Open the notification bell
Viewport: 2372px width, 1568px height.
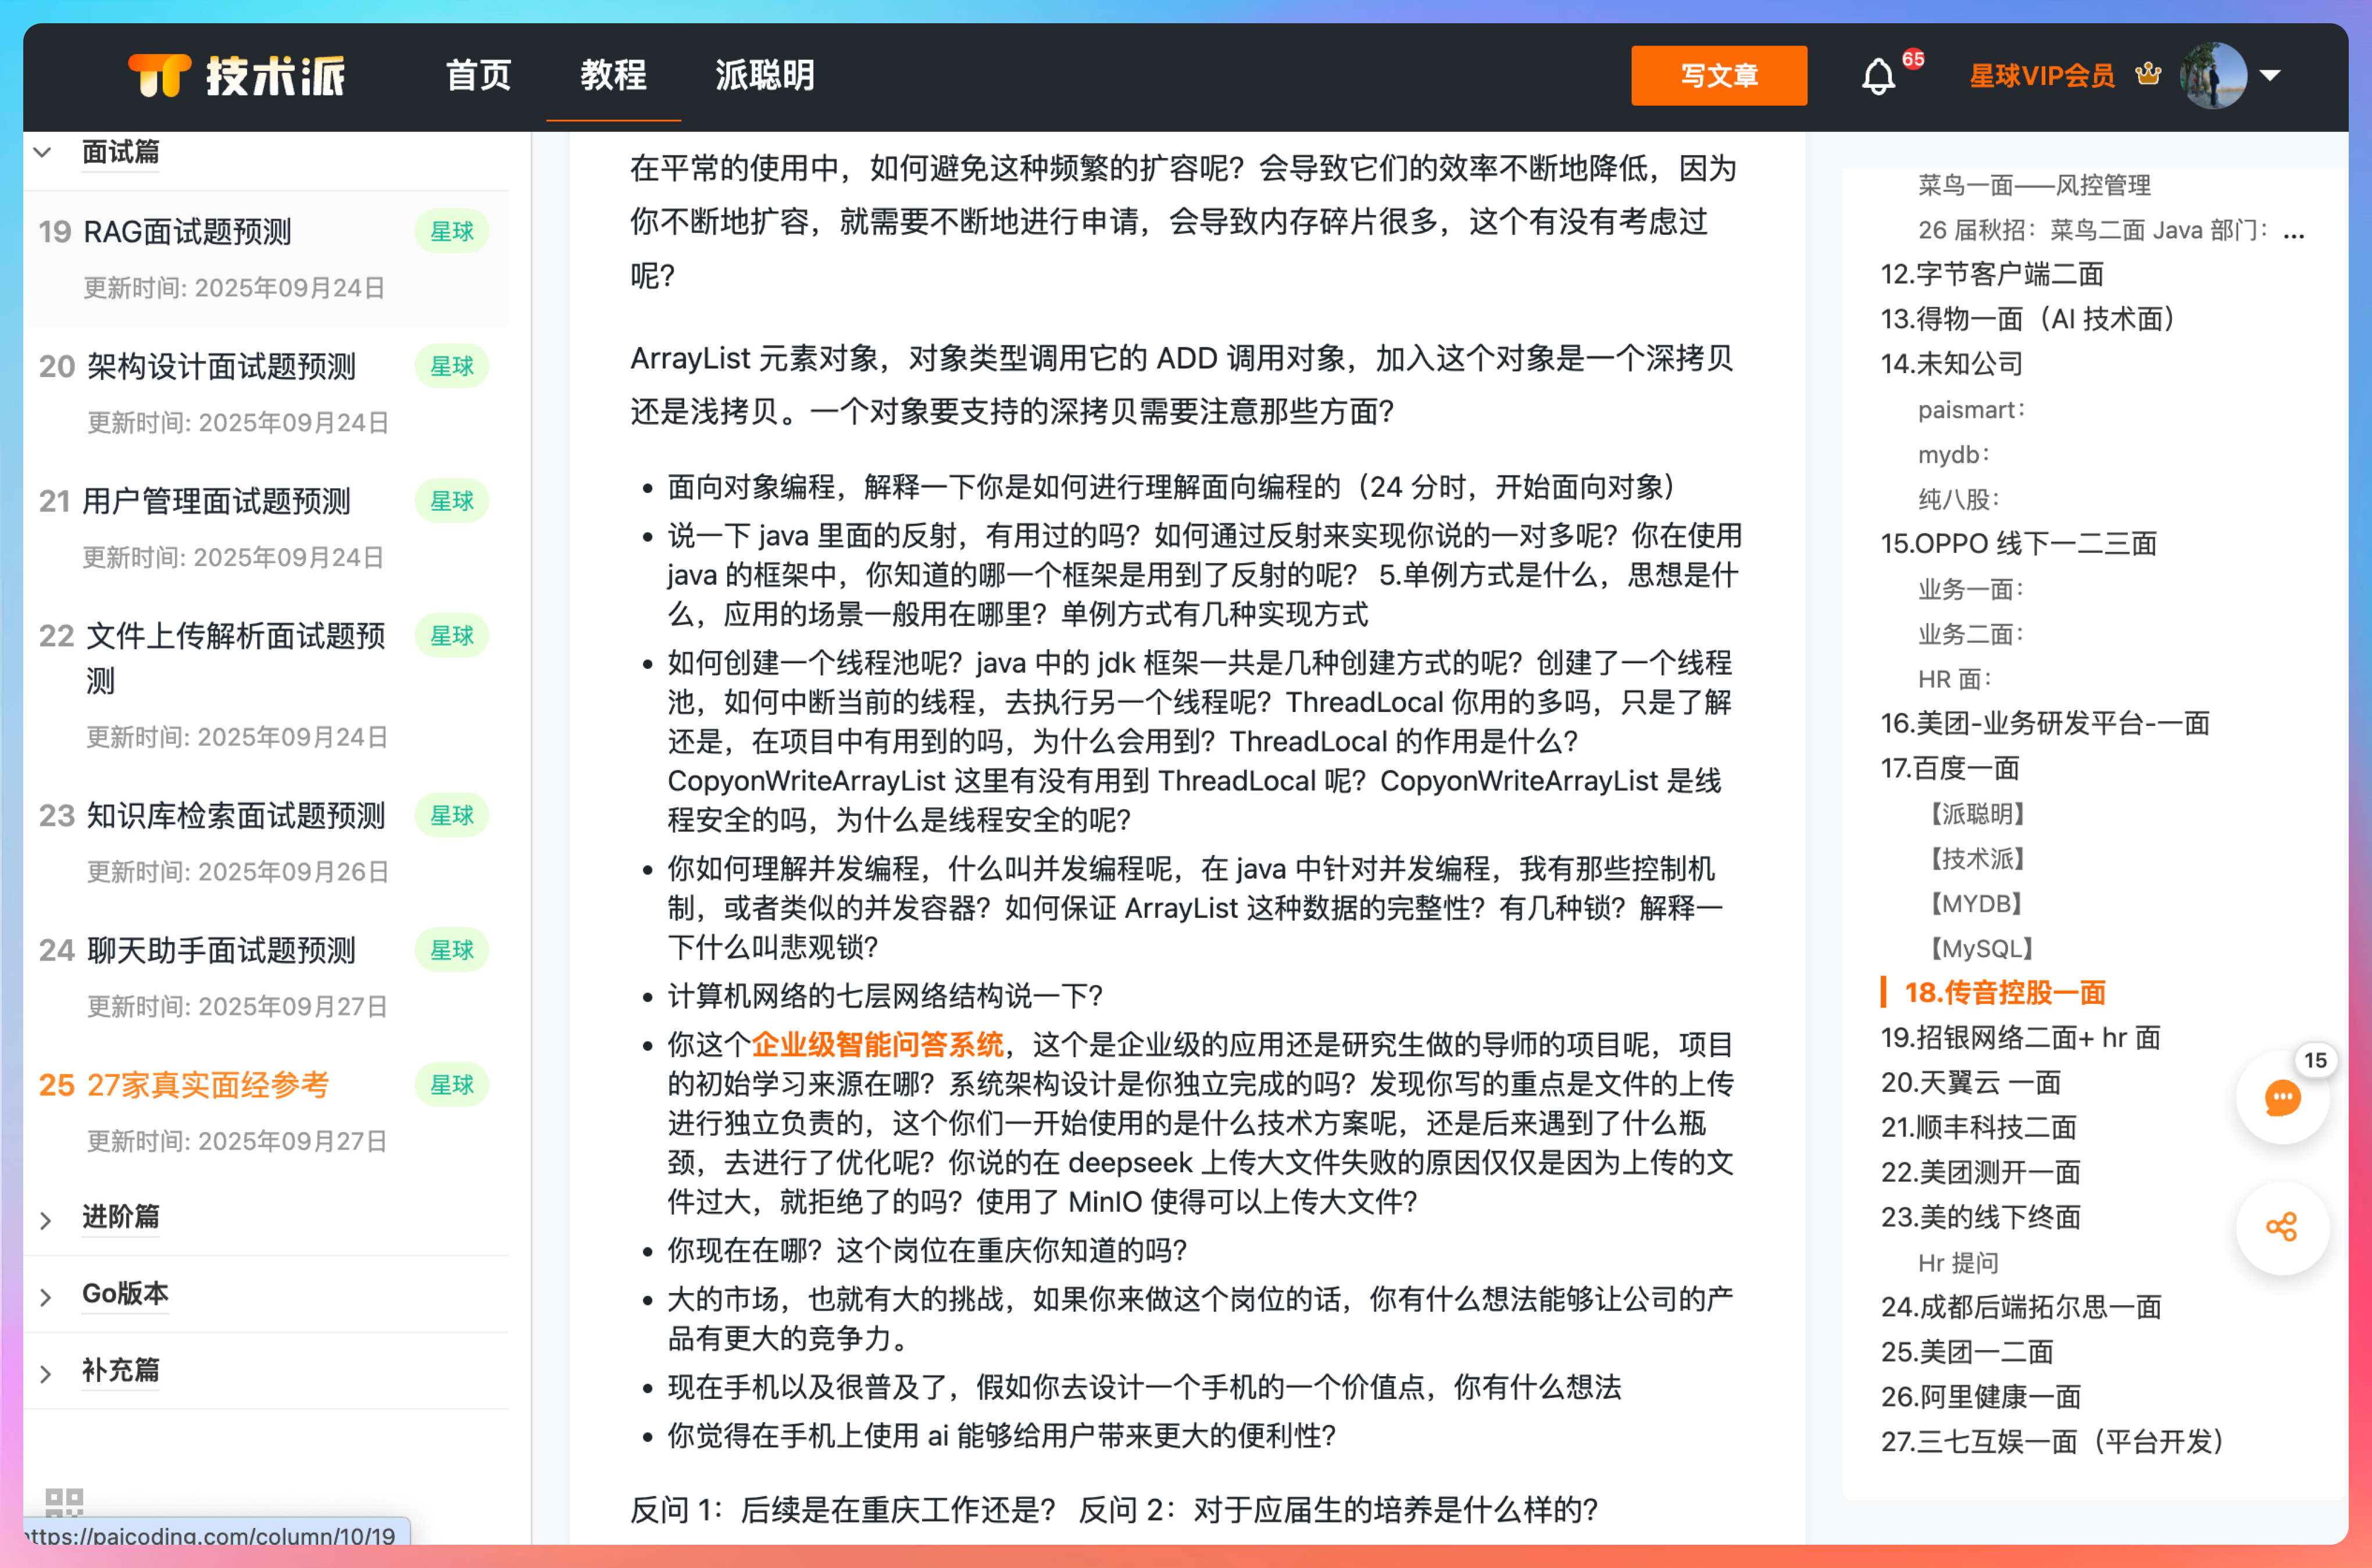tap(1878, 76)
